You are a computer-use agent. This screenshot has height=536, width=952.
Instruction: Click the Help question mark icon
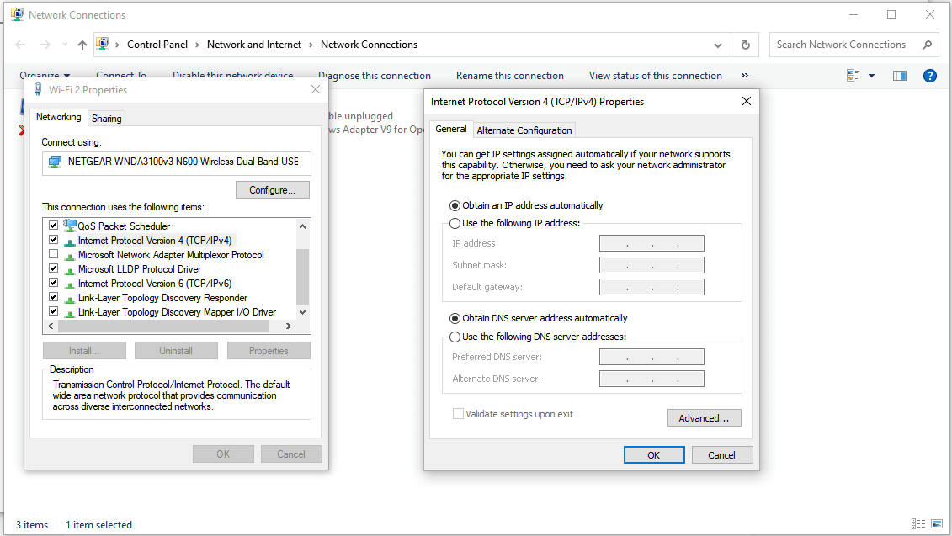[929, 75]
